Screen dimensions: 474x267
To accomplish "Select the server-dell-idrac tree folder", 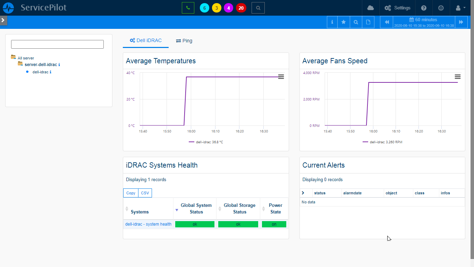I will (x=40, y=65).
